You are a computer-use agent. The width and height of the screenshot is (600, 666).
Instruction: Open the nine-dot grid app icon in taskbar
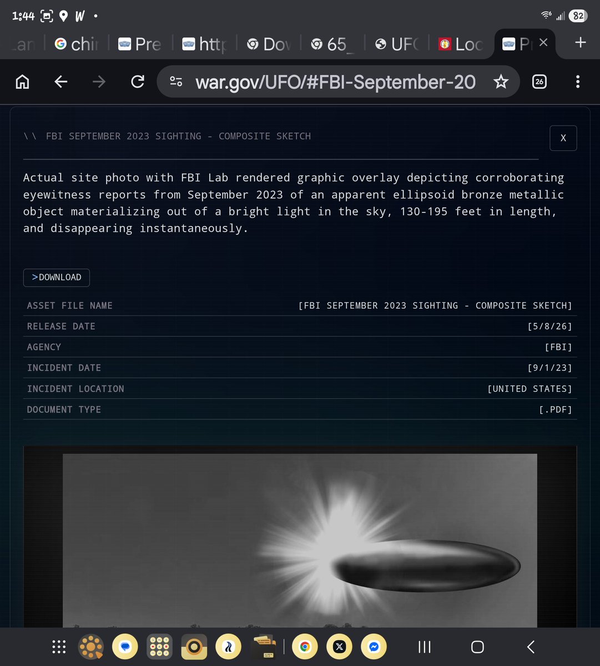tap(160, 647)
